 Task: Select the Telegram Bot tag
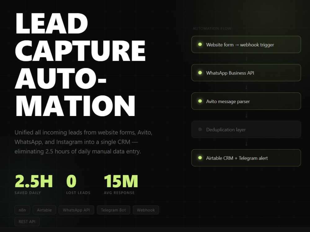click(113, 210)
